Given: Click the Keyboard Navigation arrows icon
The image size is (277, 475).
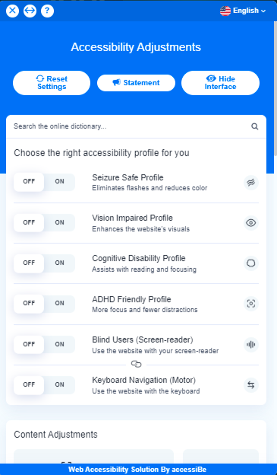Looking at the screenshot, I should 251,385.
